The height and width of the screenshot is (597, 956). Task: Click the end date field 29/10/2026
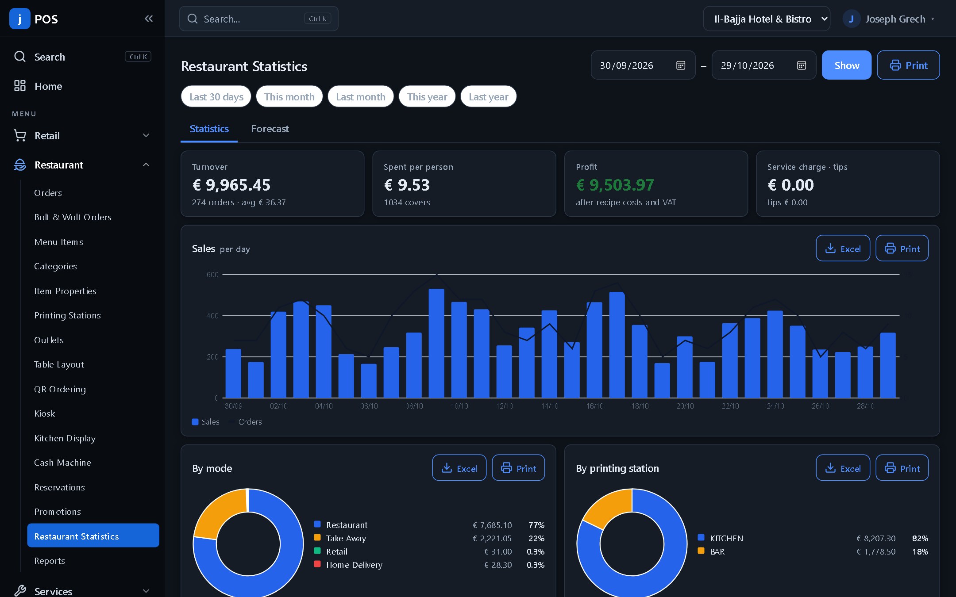[x=764, y=65]
